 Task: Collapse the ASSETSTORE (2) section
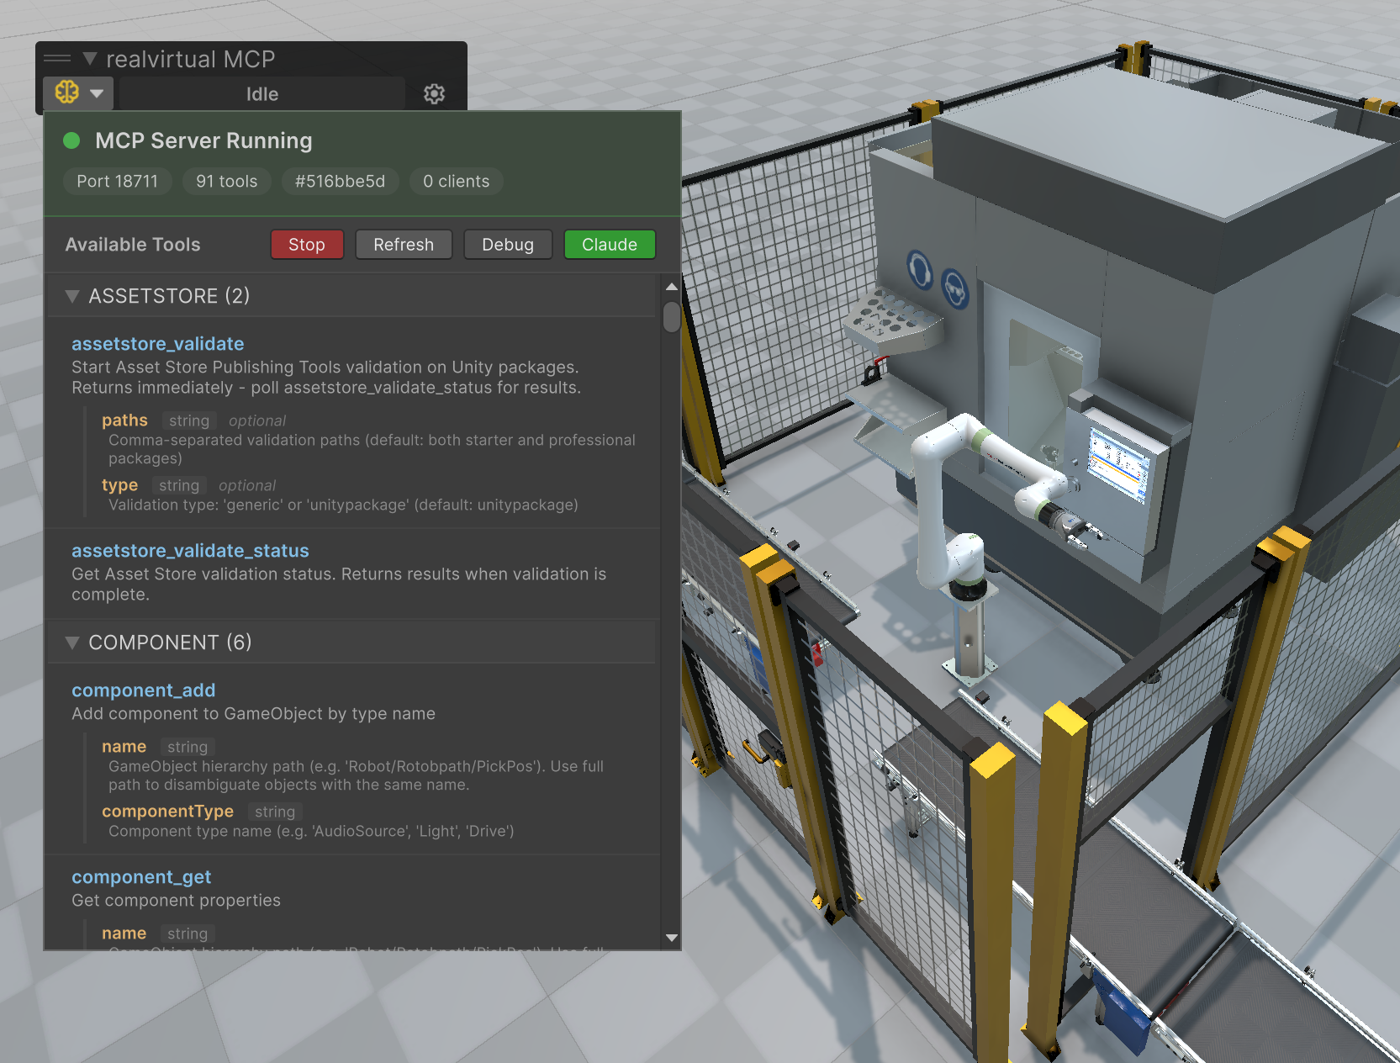pos(72,296)
